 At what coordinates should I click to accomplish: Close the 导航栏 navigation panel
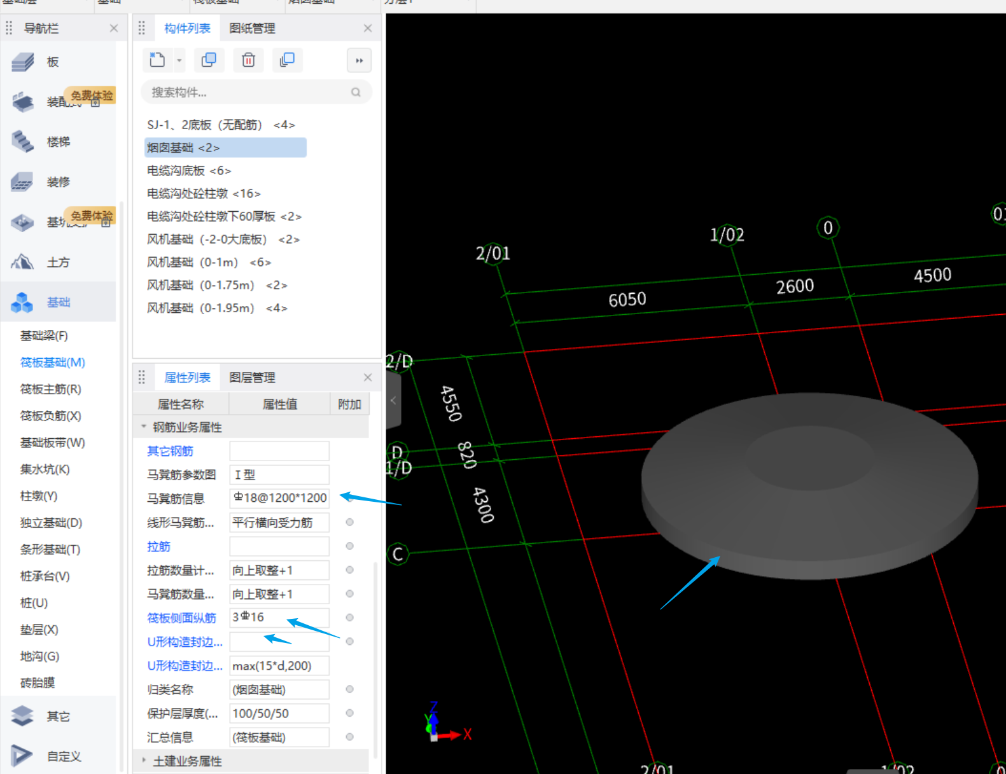(x=114, y=28)
